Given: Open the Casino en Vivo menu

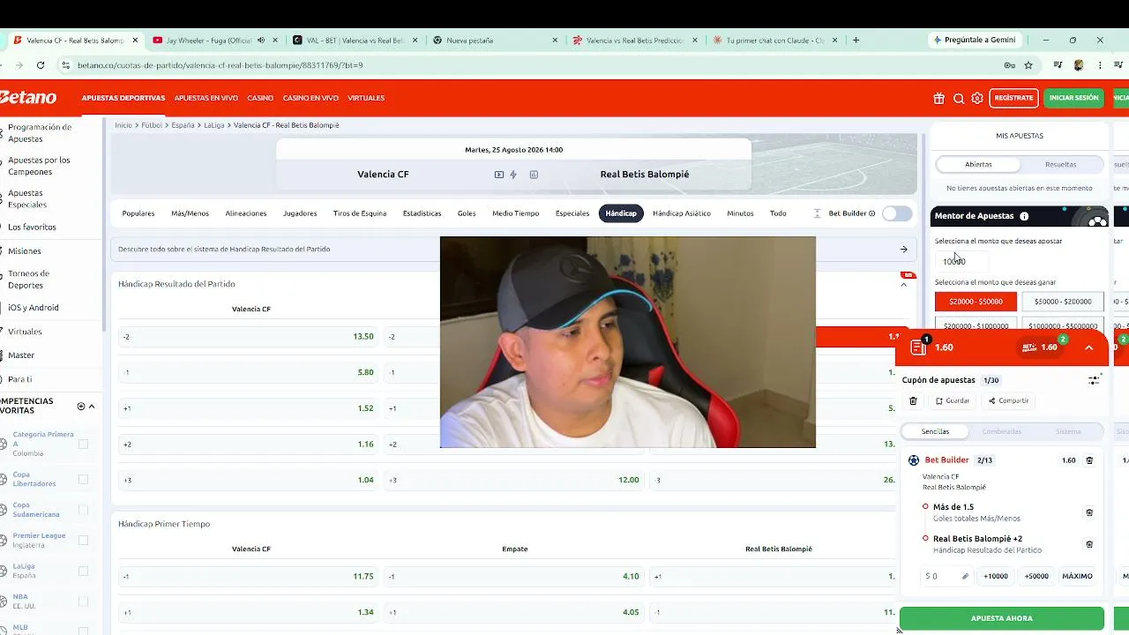Looking at the screenshot, I should tap(310, 98).
